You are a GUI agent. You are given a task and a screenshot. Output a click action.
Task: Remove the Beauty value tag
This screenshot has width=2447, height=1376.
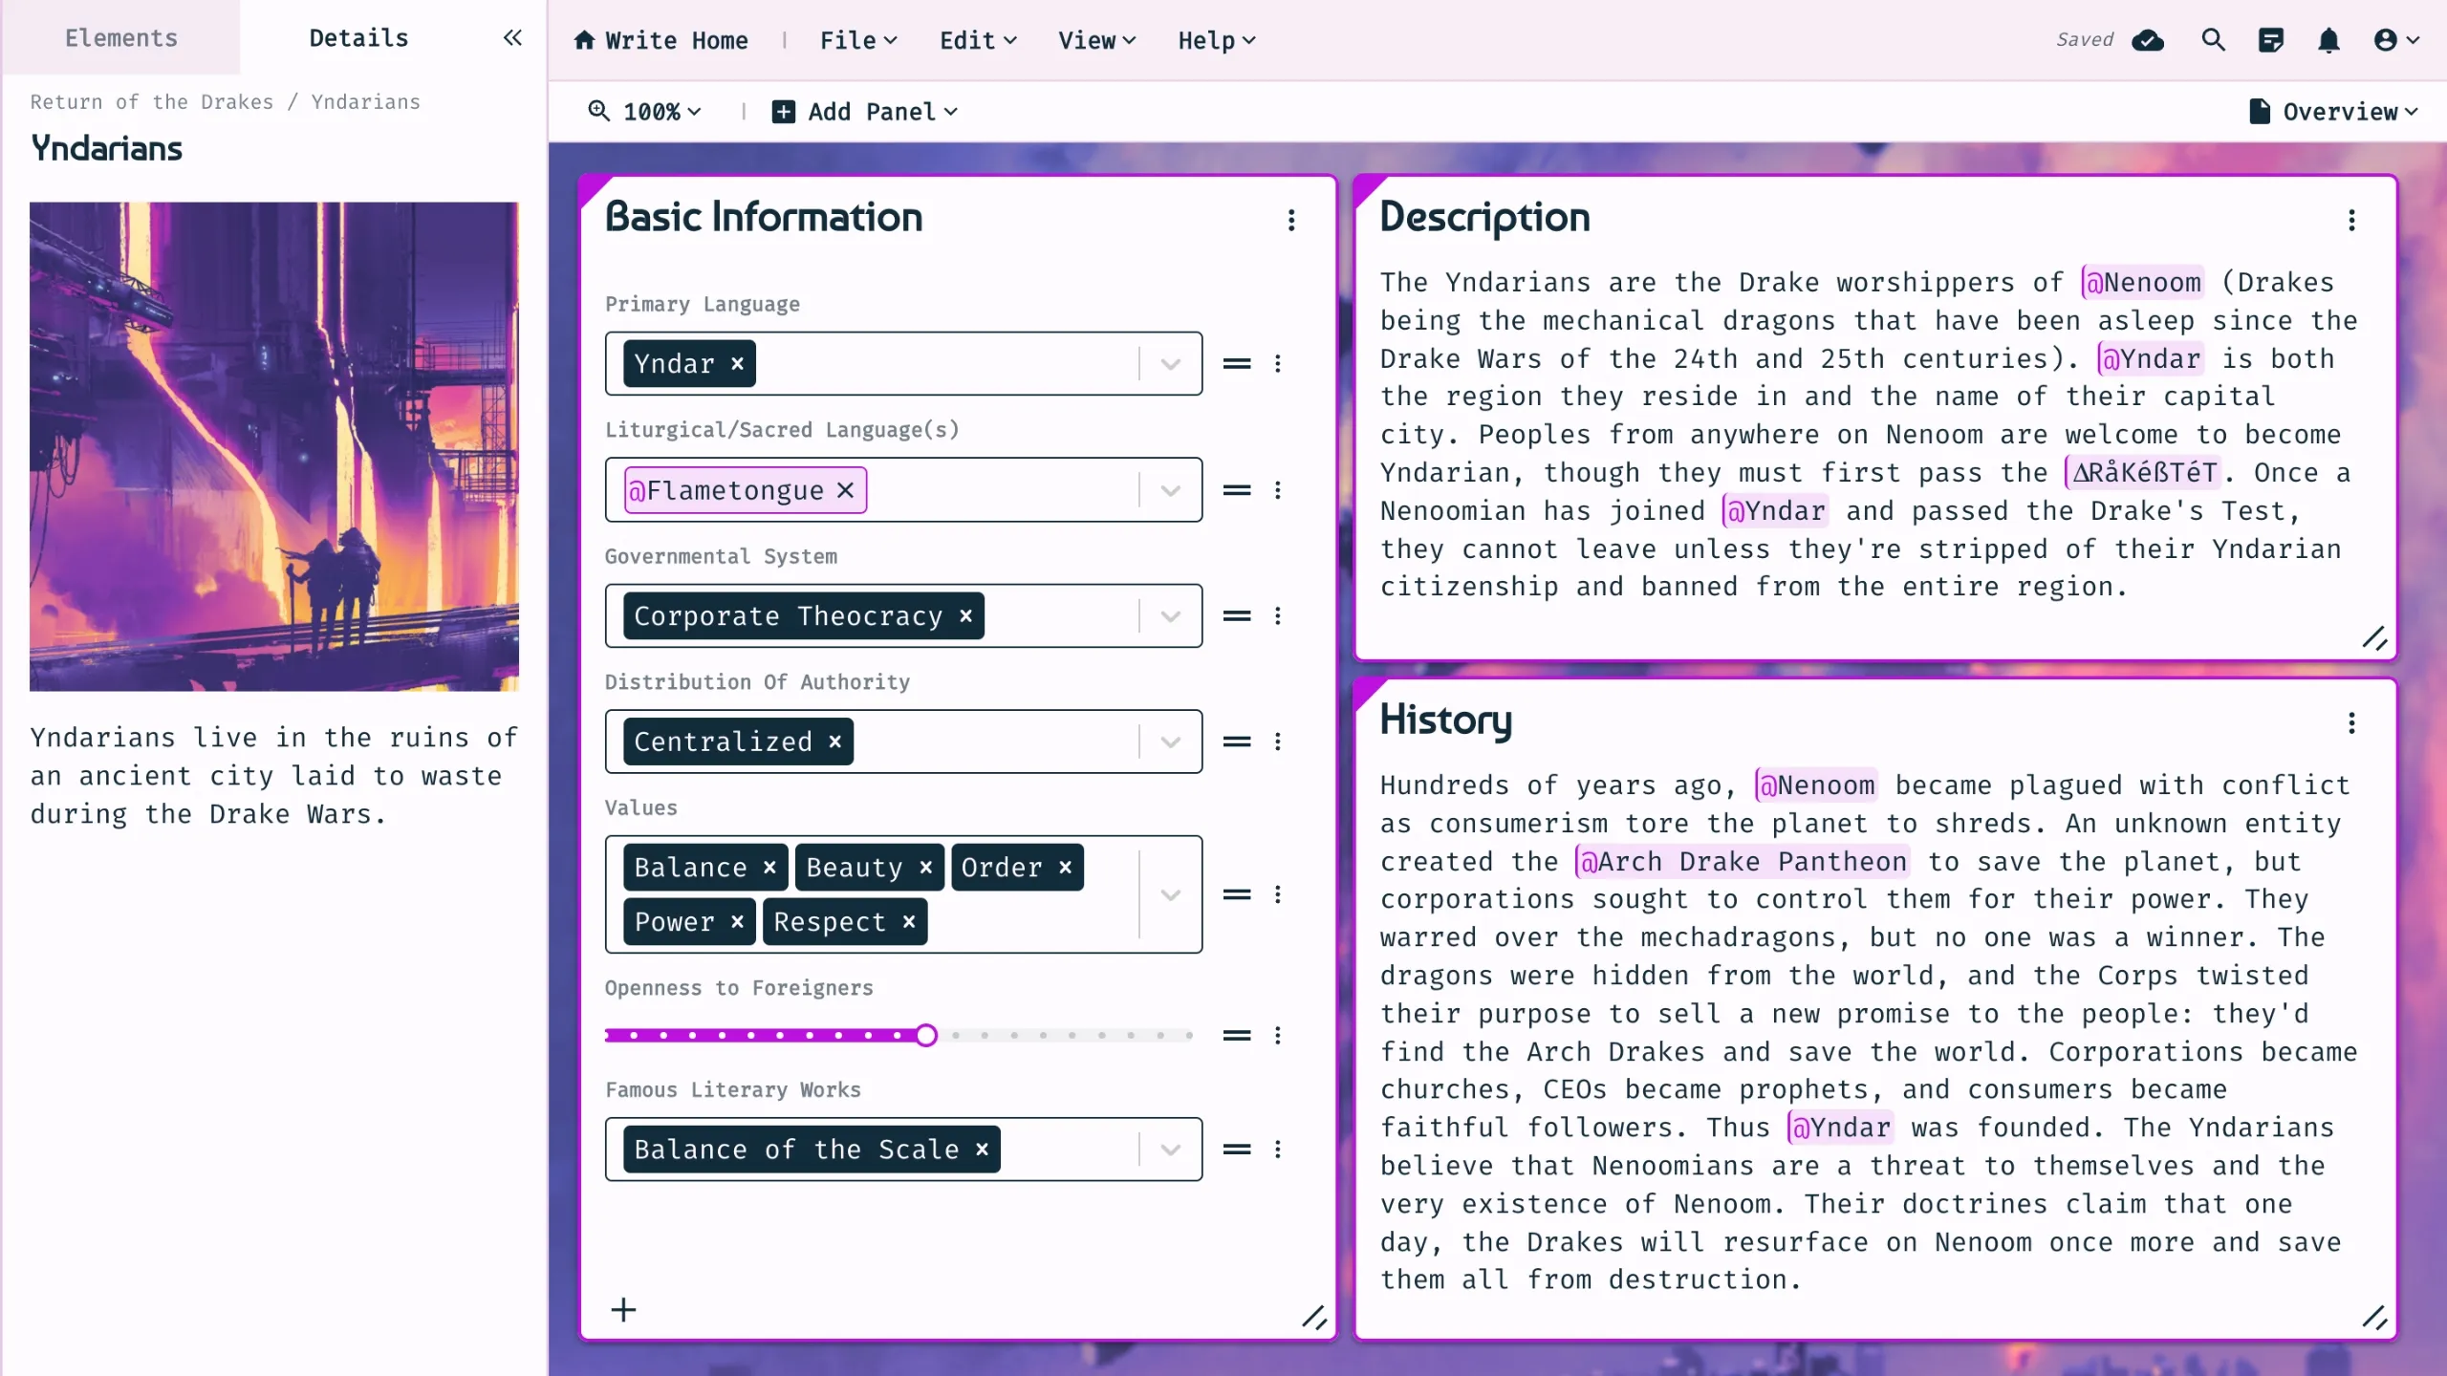tap(925, 868)
